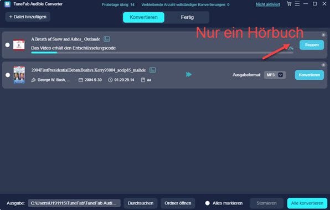
Task: Click the double-arrow icon in debate row
Action: coord(189,74)
